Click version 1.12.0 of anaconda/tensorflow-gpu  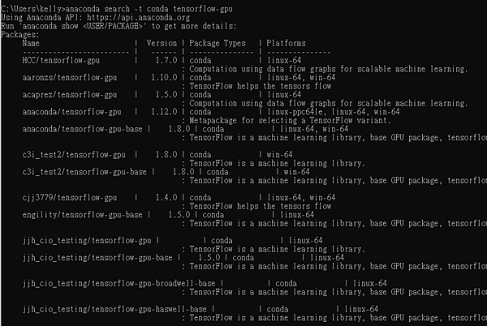(164, 112)
